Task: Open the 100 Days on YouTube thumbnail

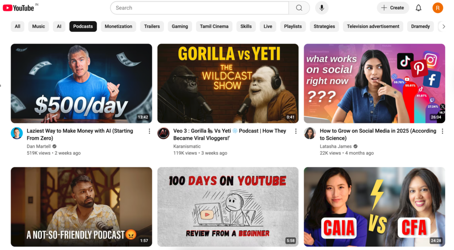Action: click(228, 207)
